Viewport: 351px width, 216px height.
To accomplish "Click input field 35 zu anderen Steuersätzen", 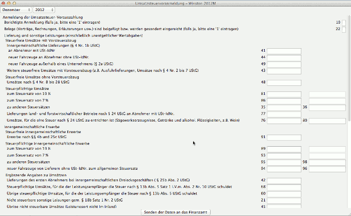I will point(284,107).
